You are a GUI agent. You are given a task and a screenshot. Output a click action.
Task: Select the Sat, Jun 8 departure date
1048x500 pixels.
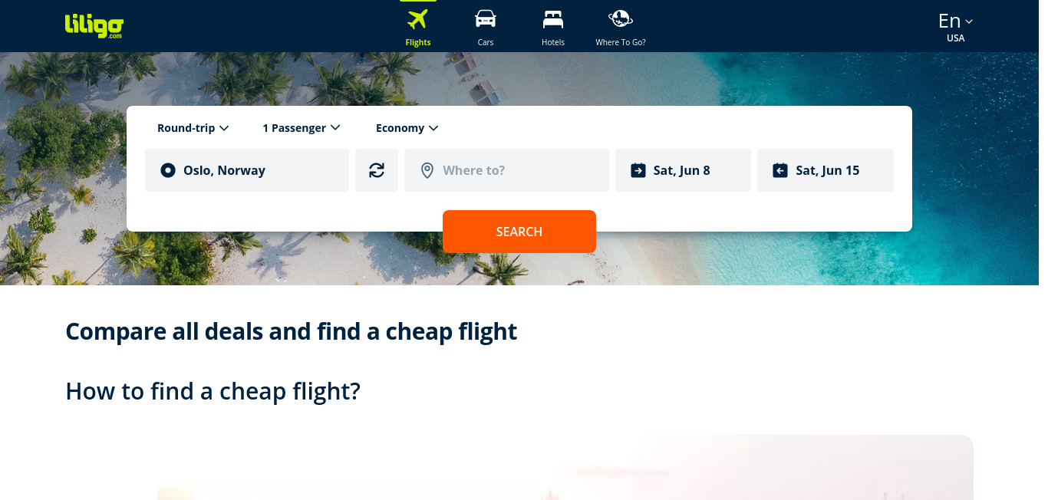coord(683,170)
